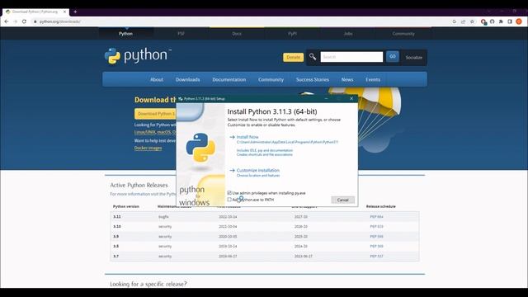528x297 pixels.
Task: Click the Python Setup title bar icon
Action: [x=181, y=99]
